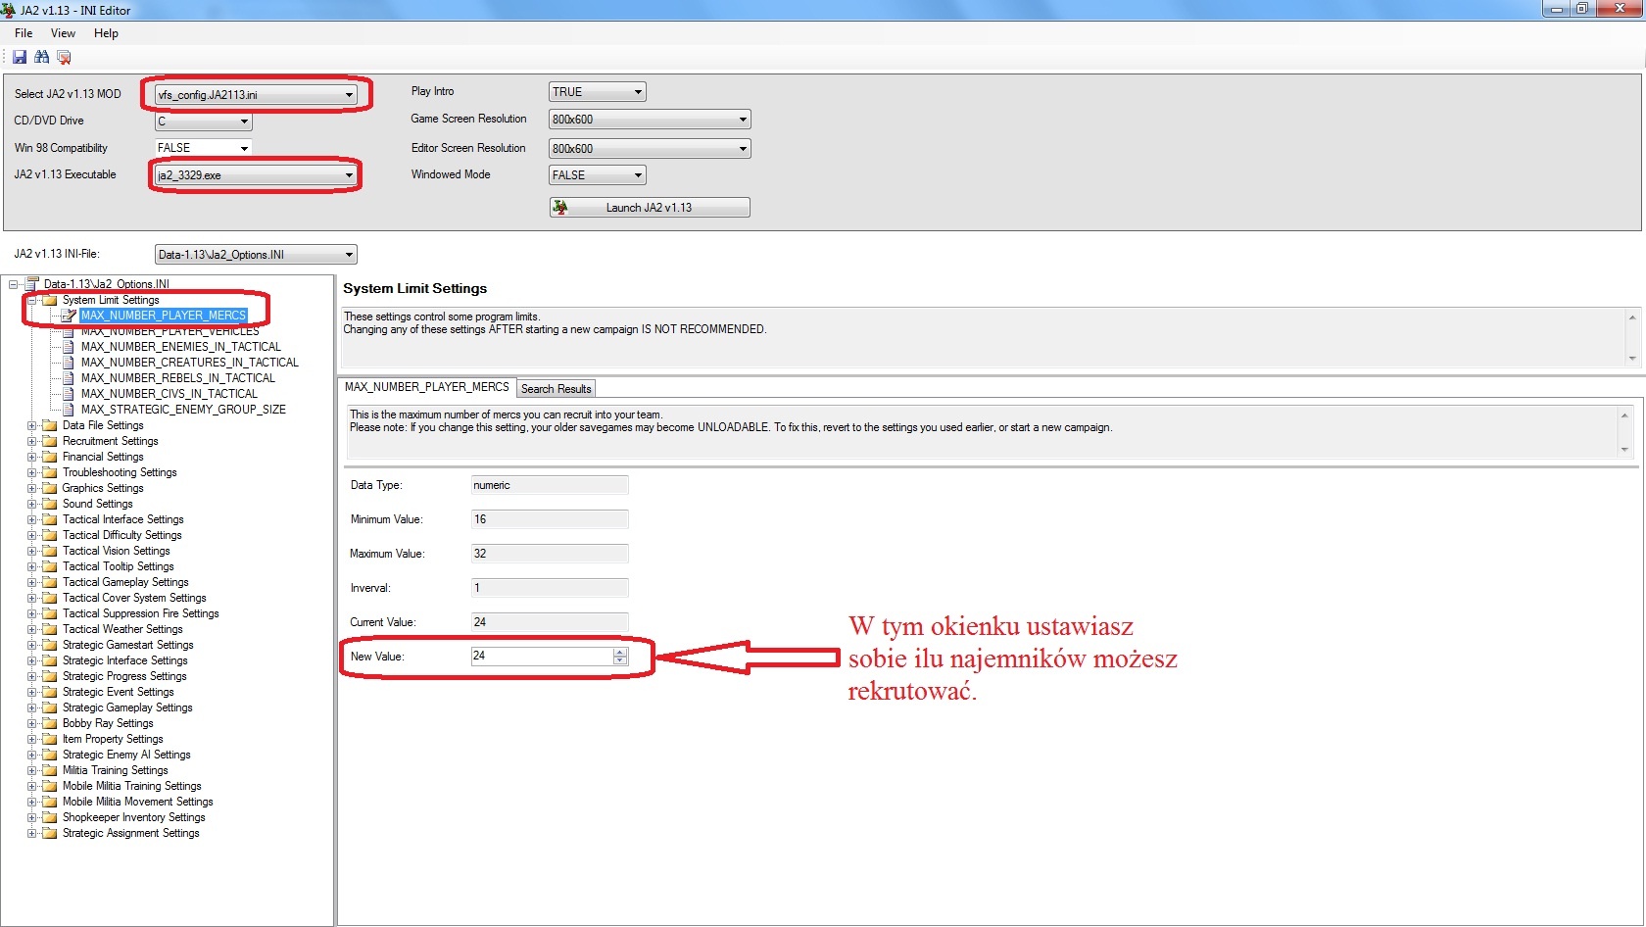Switch to the Search Results tab
Viewport: 1646px width, 927px height.
pyautogui.click(x=556, y=389)
